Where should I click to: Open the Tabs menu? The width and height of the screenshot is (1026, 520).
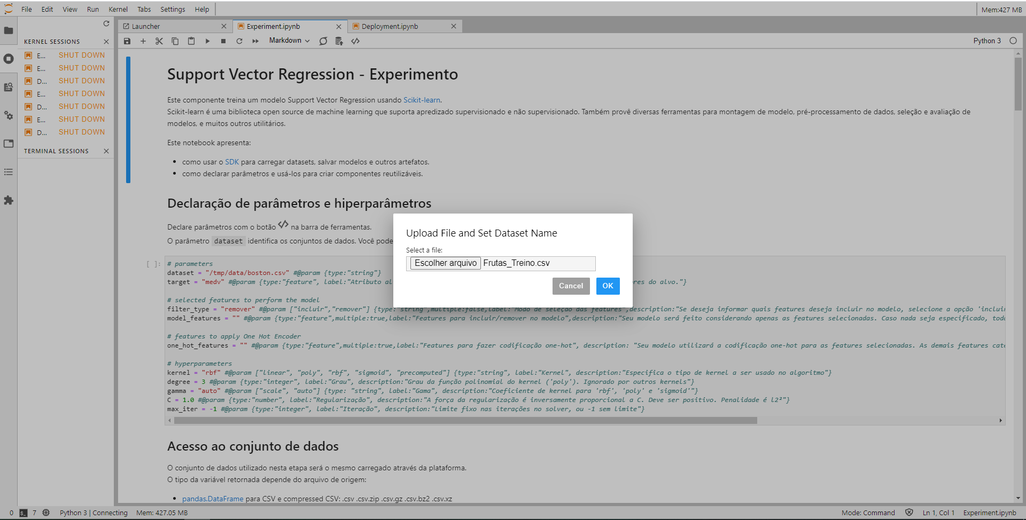pyautogui.click(x=144, y=9)
